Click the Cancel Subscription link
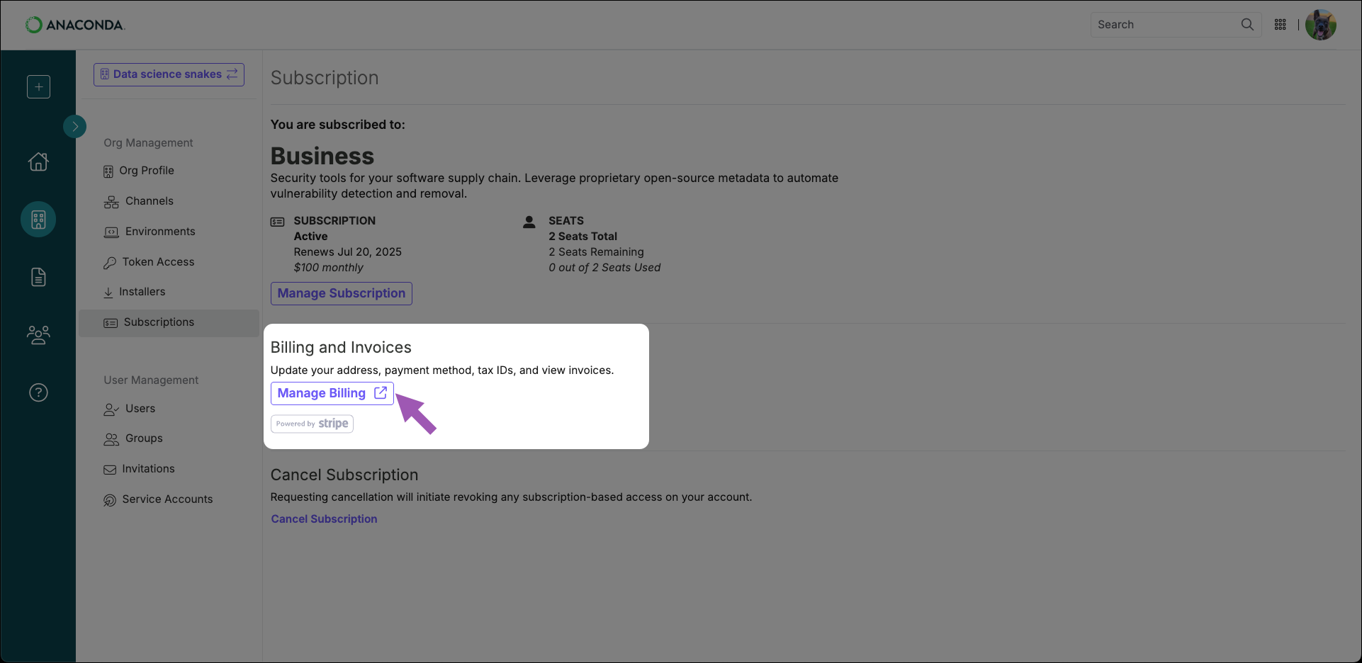The height and width of the screenshot is (663, 1362). click(x=324, y=518)
